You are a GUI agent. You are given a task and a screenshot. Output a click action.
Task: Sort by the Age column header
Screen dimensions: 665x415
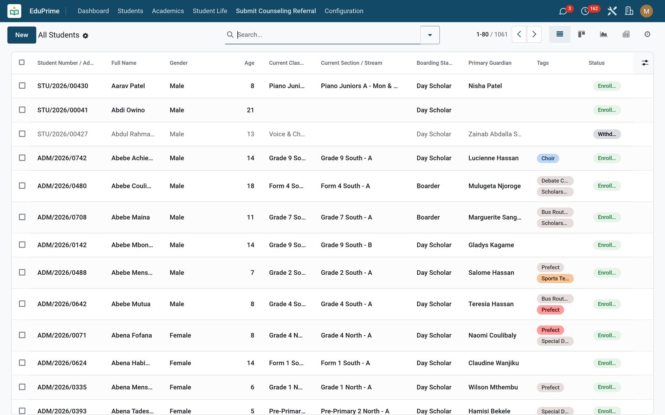point(249,63)
